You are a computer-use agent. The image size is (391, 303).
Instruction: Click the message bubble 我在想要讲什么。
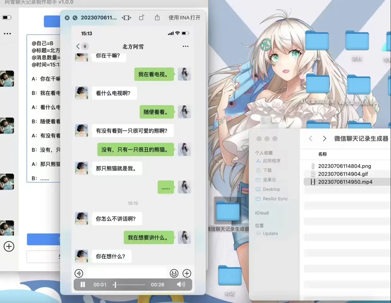pos(149,237)
